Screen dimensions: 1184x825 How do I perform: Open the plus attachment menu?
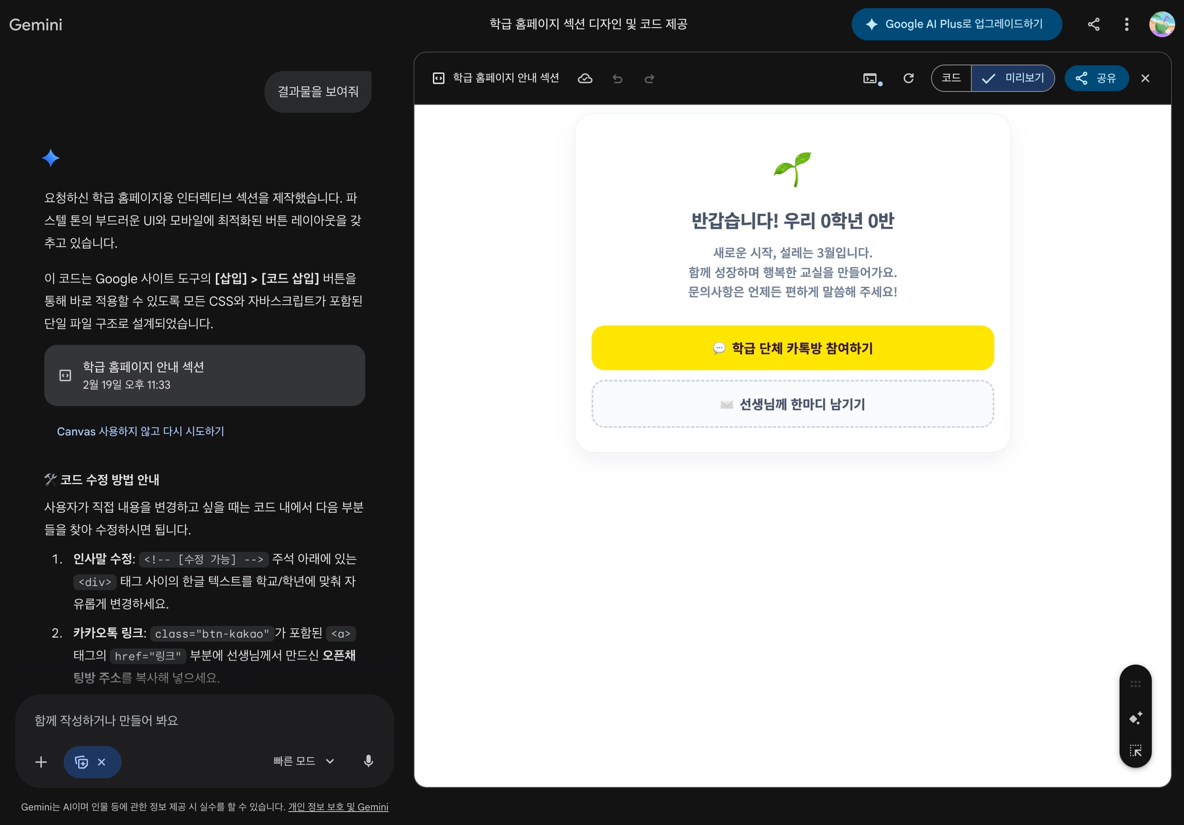pyautogui.click(x=41, y=762)
